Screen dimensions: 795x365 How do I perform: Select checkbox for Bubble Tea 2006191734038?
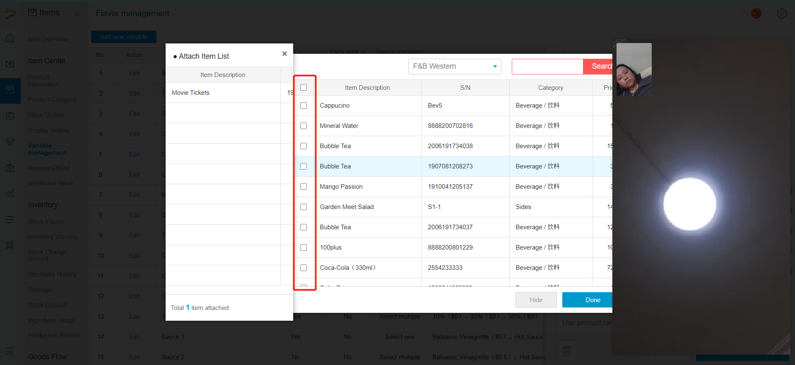click(304, 146)
